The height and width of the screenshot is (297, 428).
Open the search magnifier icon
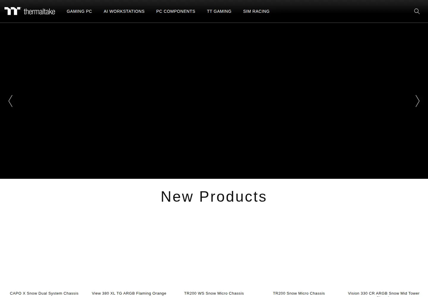417,11
